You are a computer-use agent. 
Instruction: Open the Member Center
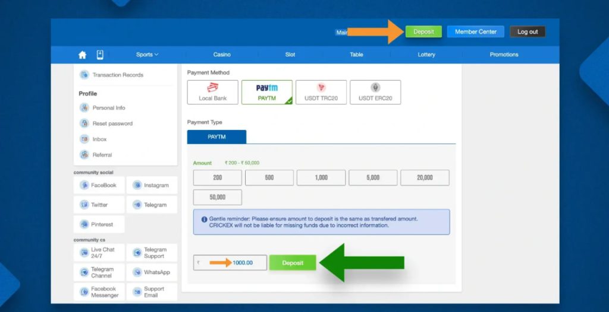[x=475, y=32]
